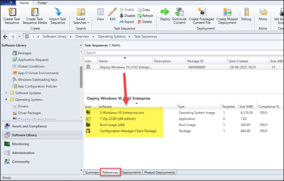Click Overview in the breadcrumb path
This screenshot has height=181, width=284.
[x=82, y=37]
